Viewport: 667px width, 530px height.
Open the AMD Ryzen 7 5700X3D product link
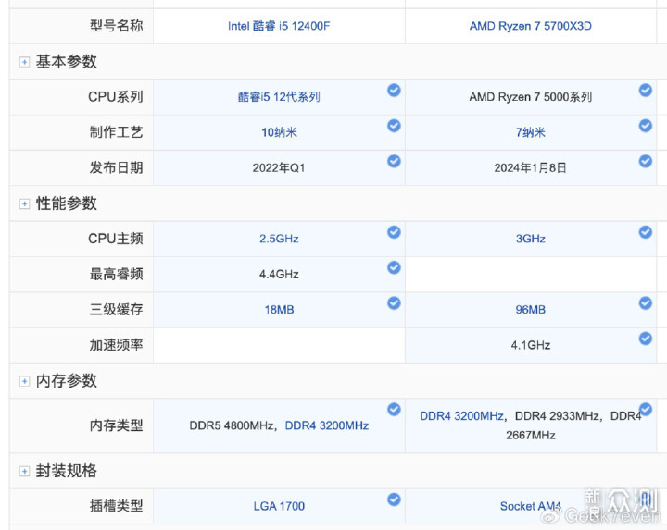pyautogui.click(x=531, y=26)
